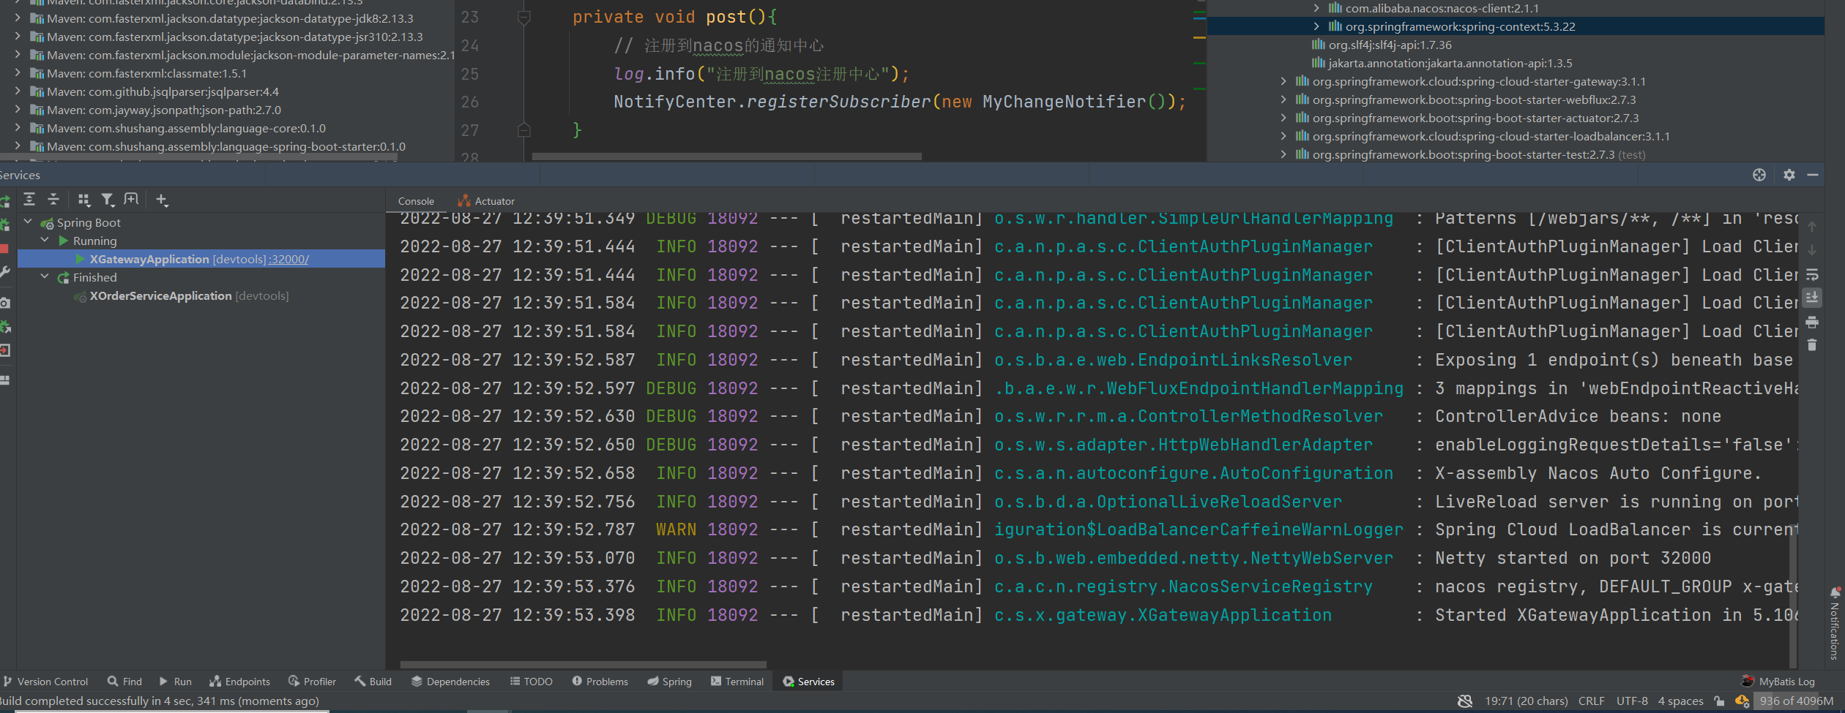Select the Stop process icon
This screenshot has width=1845, height=713.
pyautogui.click(x=5, y=249)
